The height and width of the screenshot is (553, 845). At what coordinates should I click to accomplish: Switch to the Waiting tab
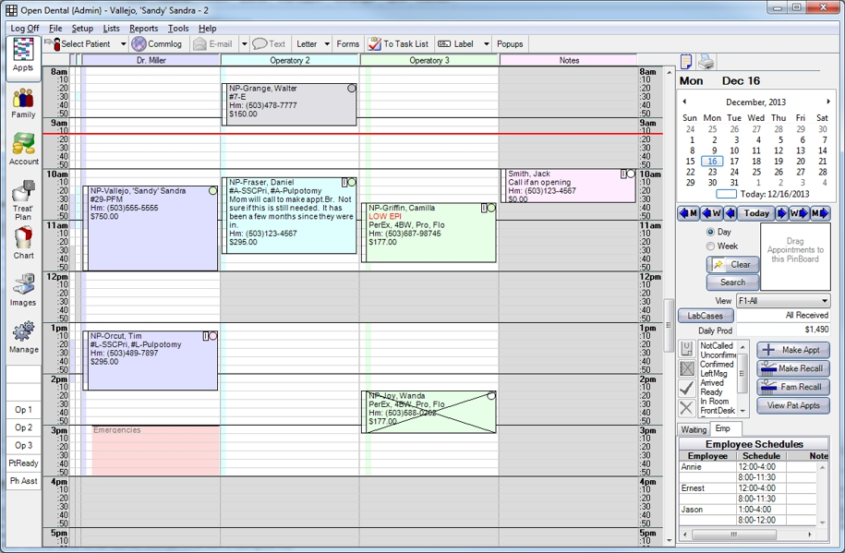[693, 429]
